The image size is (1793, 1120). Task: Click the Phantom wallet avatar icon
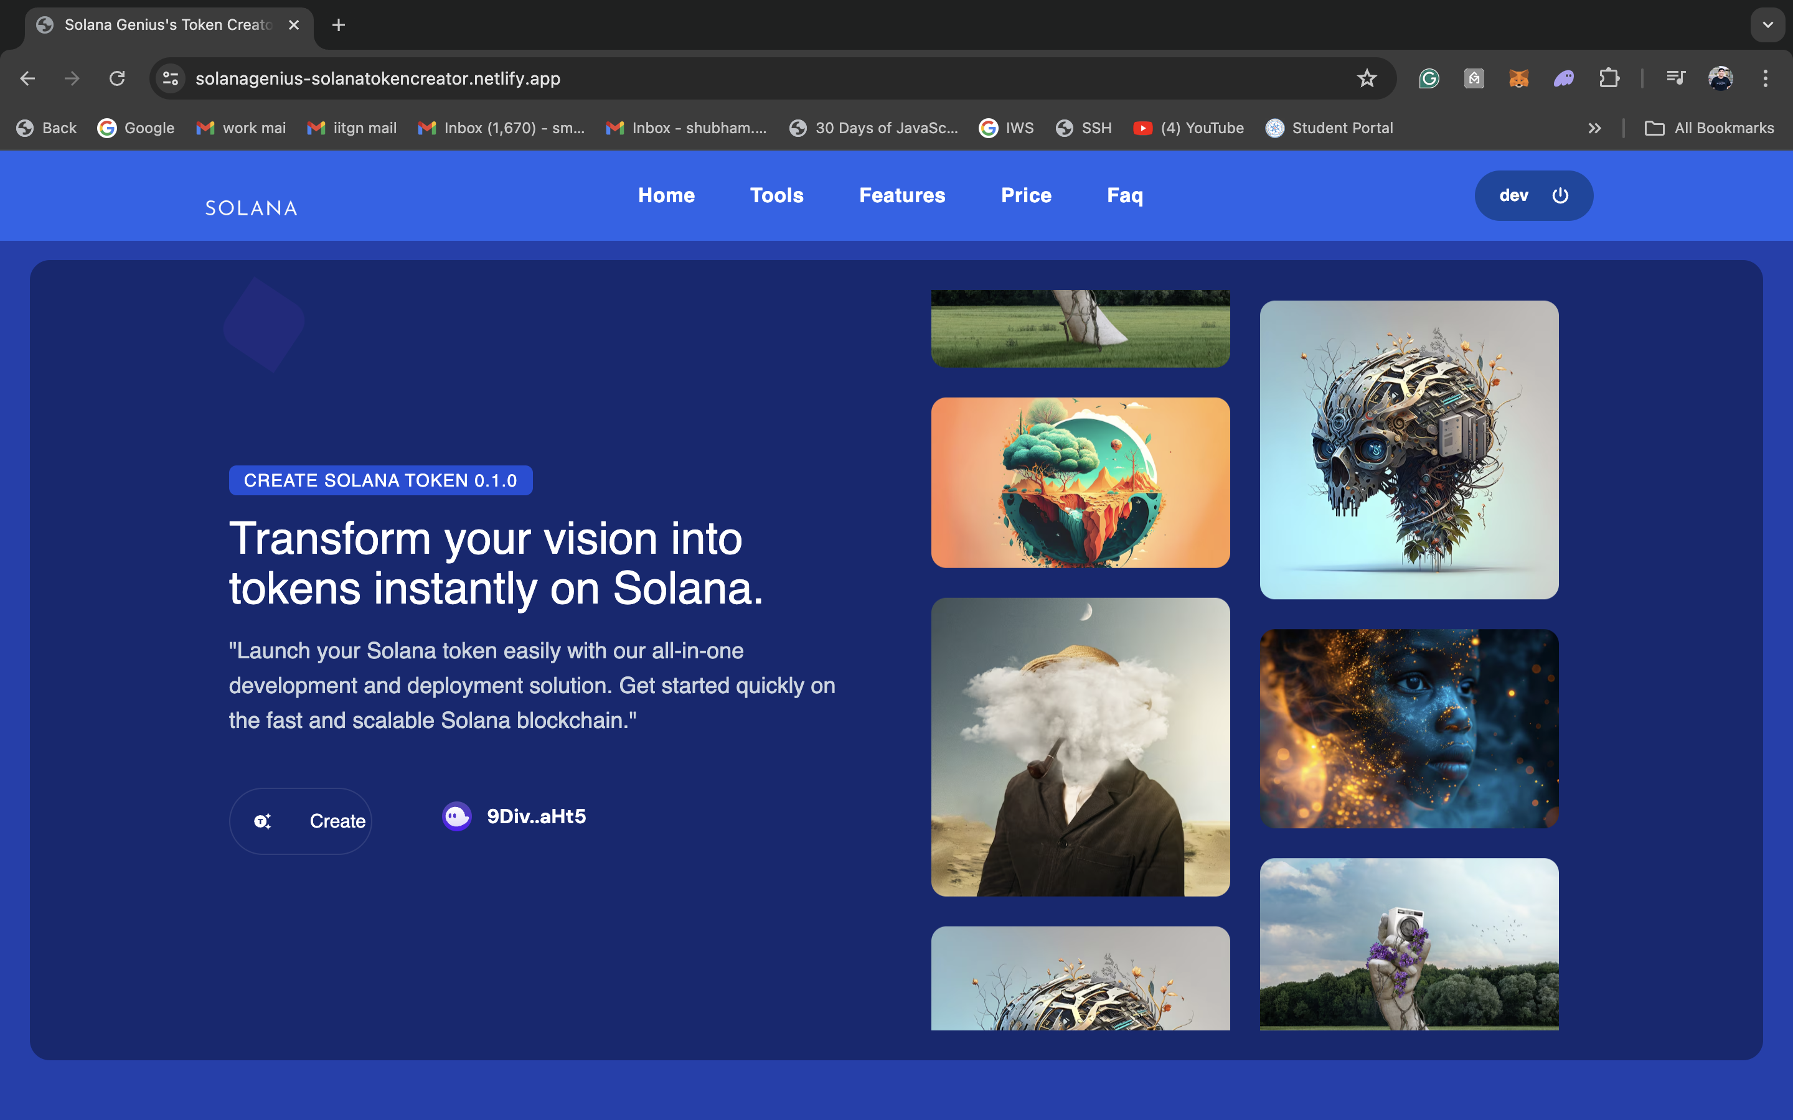(456, 816)
